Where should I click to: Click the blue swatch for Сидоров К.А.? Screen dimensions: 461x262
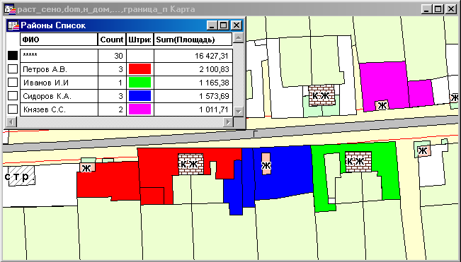coord(140,96)
